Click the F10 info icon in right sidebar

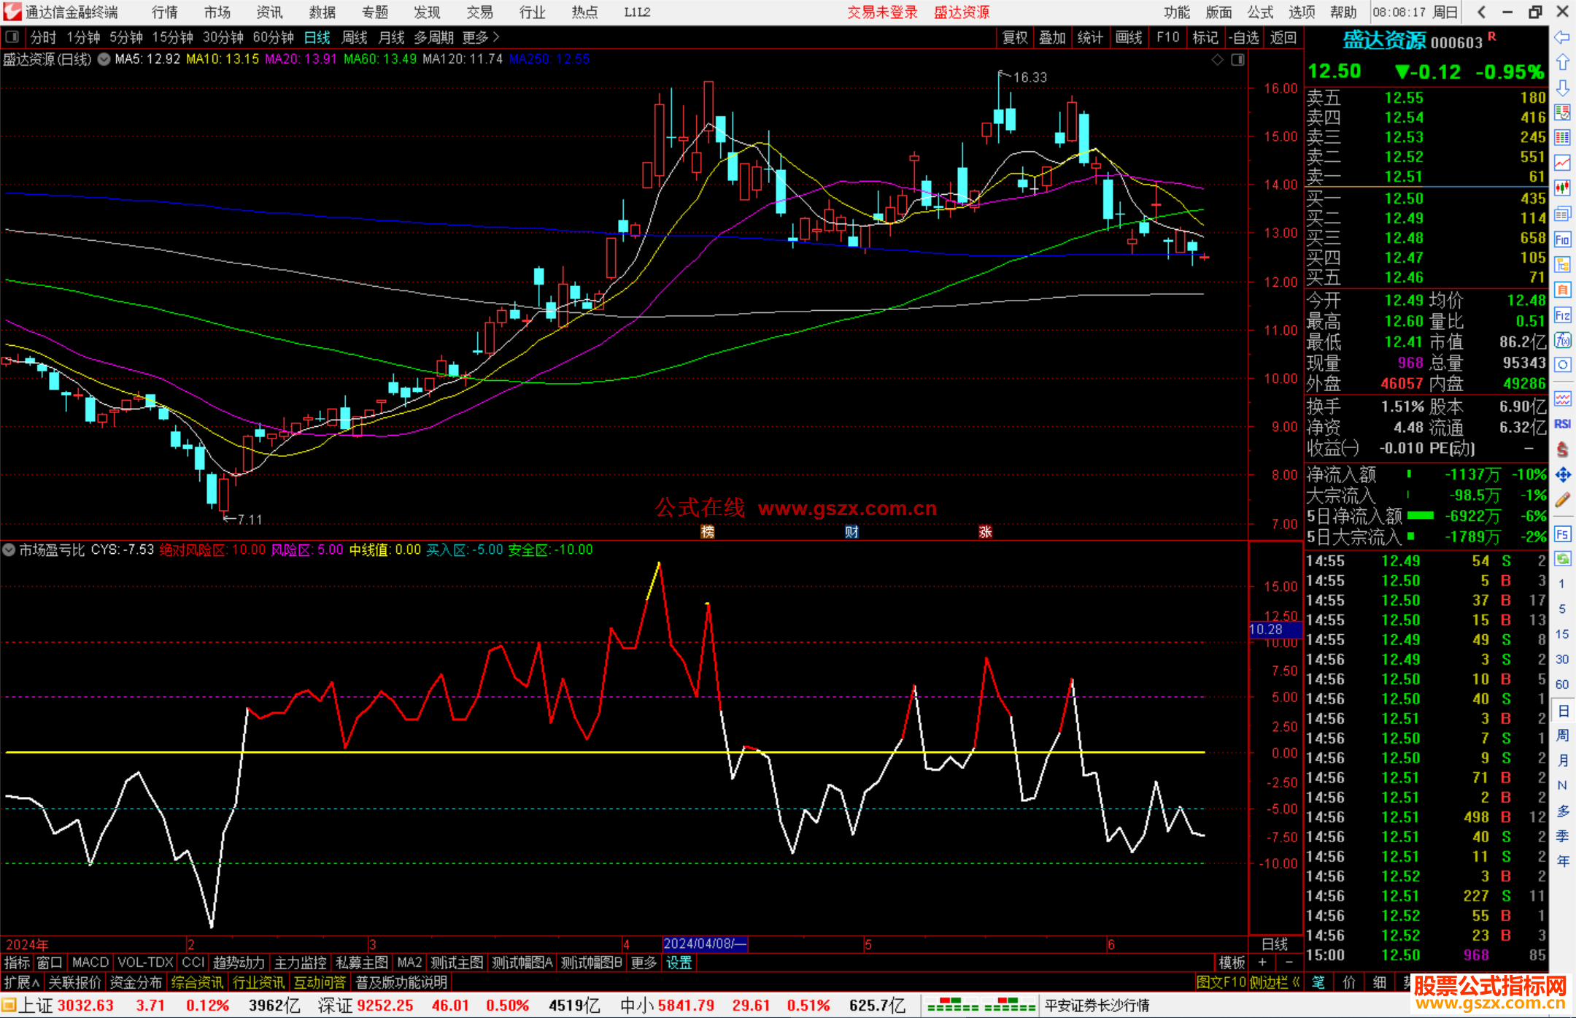pos(1562,239)
